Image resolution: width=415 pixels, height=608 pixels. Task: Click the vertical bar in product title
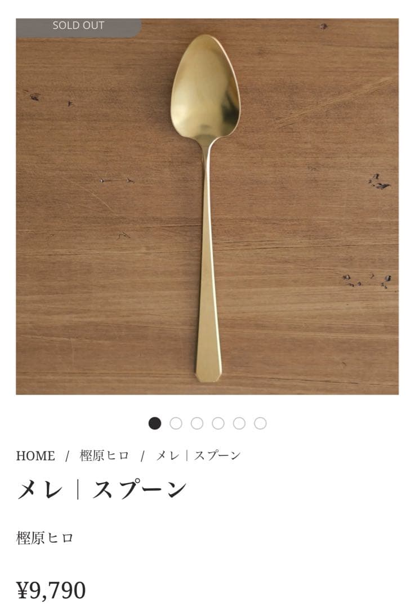[78, 490]
